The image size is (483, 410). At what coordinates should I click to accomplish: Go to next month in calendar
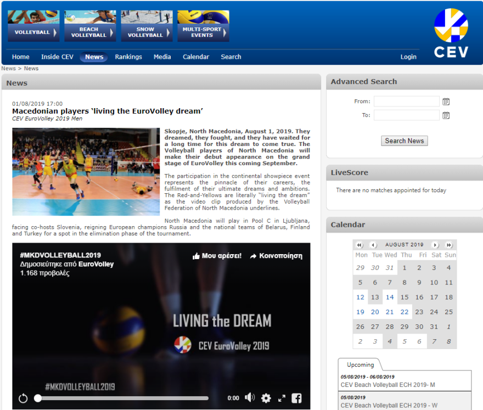click(x=435, y=245)
